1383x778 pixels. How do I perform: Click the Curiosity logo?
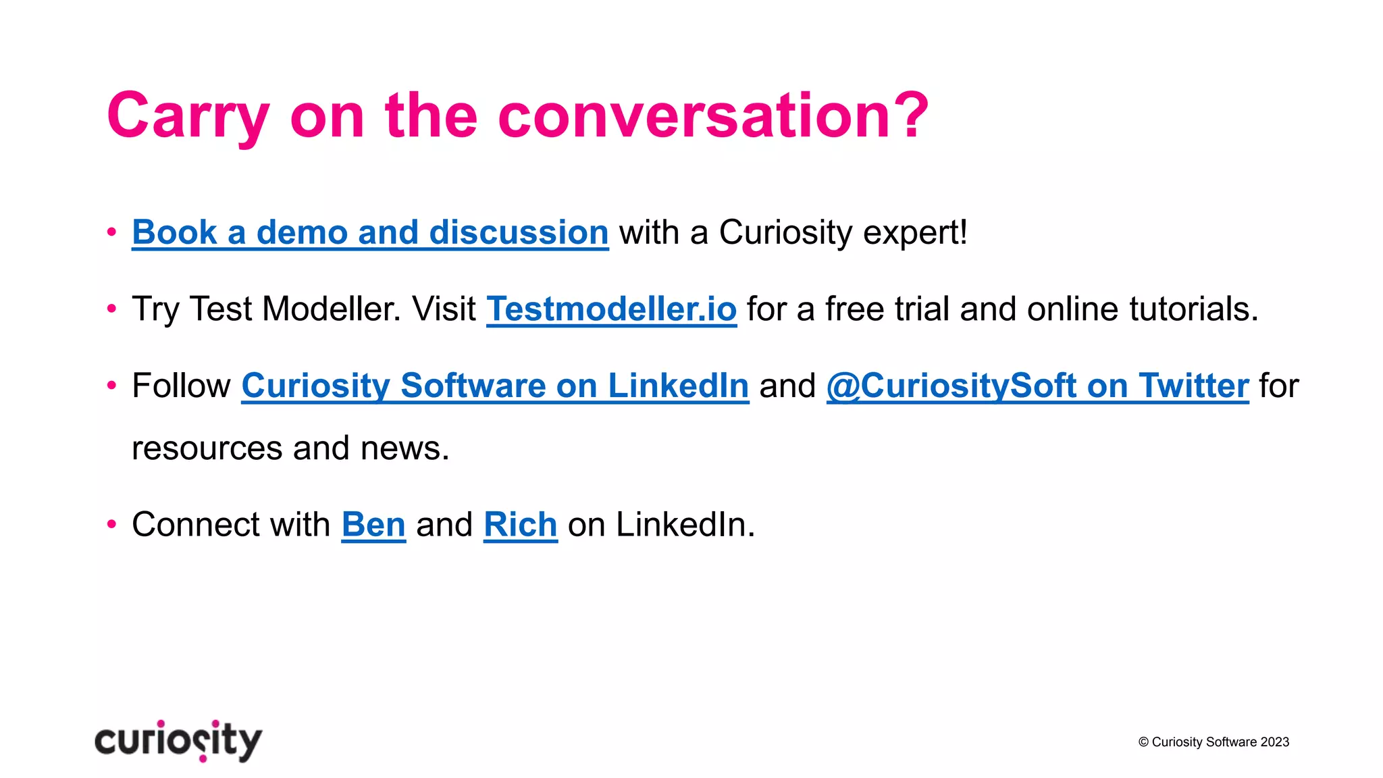coord(178,741)
